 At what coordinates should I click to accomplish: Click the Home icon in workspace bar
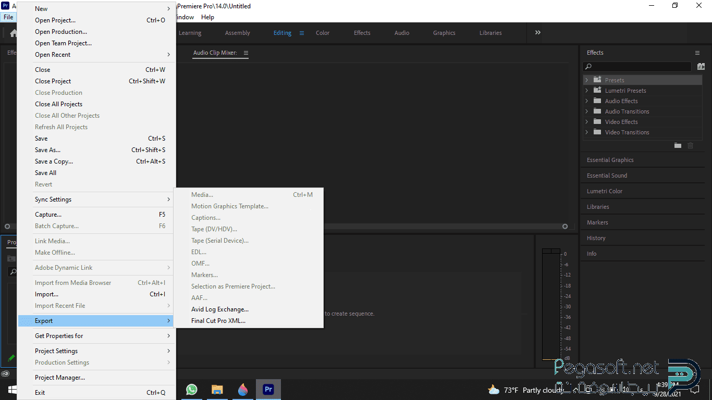click(x=14, y=33)
